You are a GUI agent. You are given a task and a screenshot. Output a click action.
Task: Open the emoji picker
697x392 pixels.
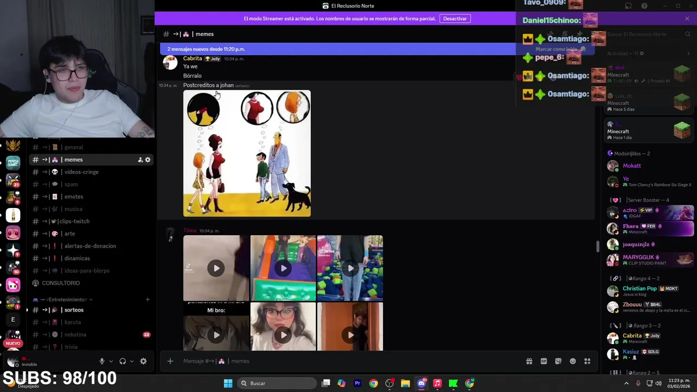coord(573,361)
